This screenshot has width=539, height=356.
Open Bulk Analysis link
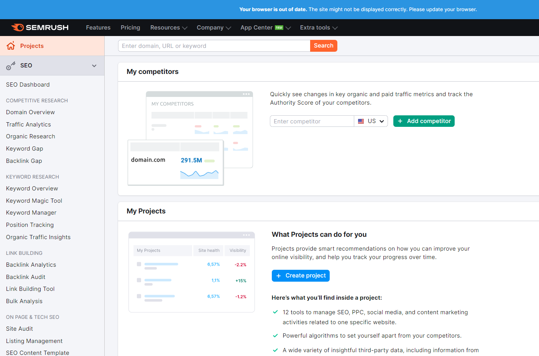[24, 301]
